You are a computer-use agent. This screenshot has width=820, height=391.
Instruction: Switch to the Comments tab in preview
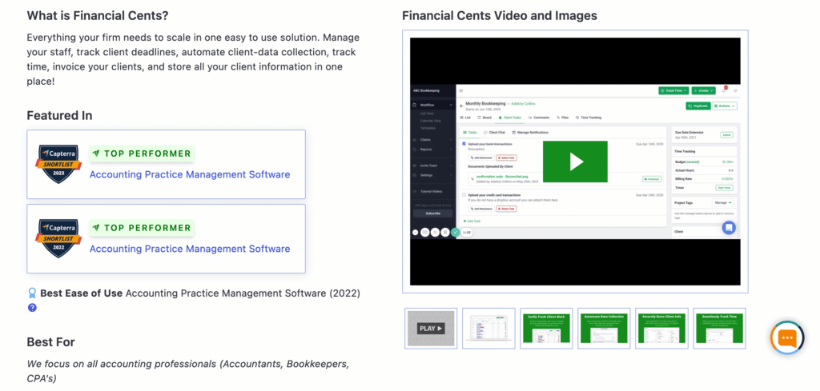pos(539,118)
